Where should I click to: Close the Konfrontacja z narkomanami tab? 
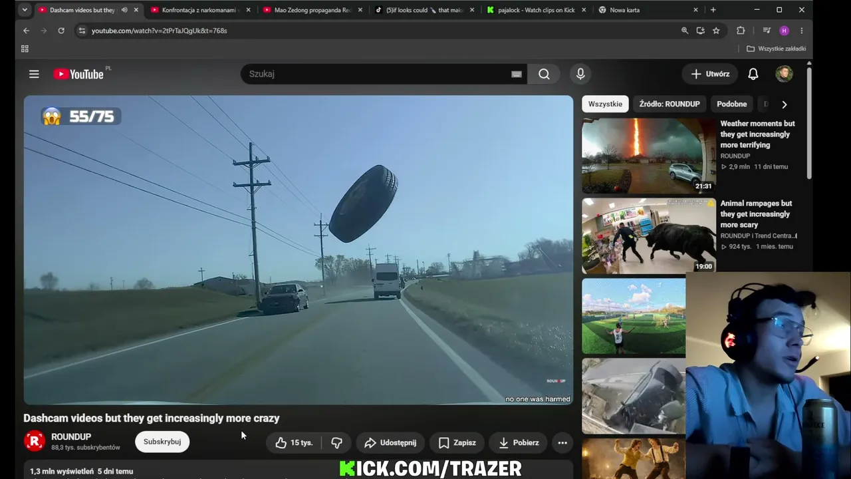point(249,10)
